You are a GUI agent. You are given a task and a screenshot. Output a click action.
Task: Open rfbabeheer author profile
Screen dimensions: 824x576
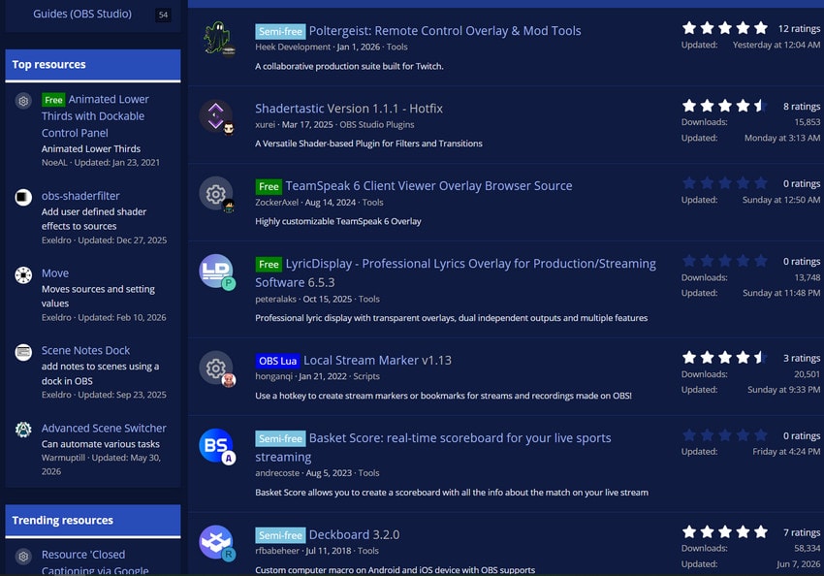(x=277, y=552)
